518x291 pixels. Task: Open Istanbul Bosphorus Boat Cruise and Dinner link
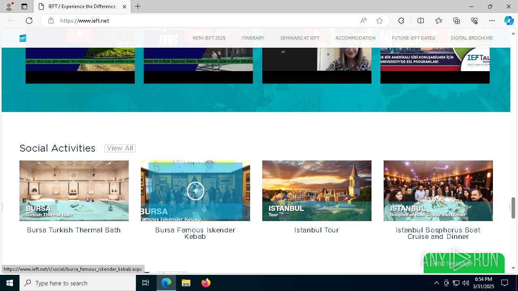click(x=438, y=233)
